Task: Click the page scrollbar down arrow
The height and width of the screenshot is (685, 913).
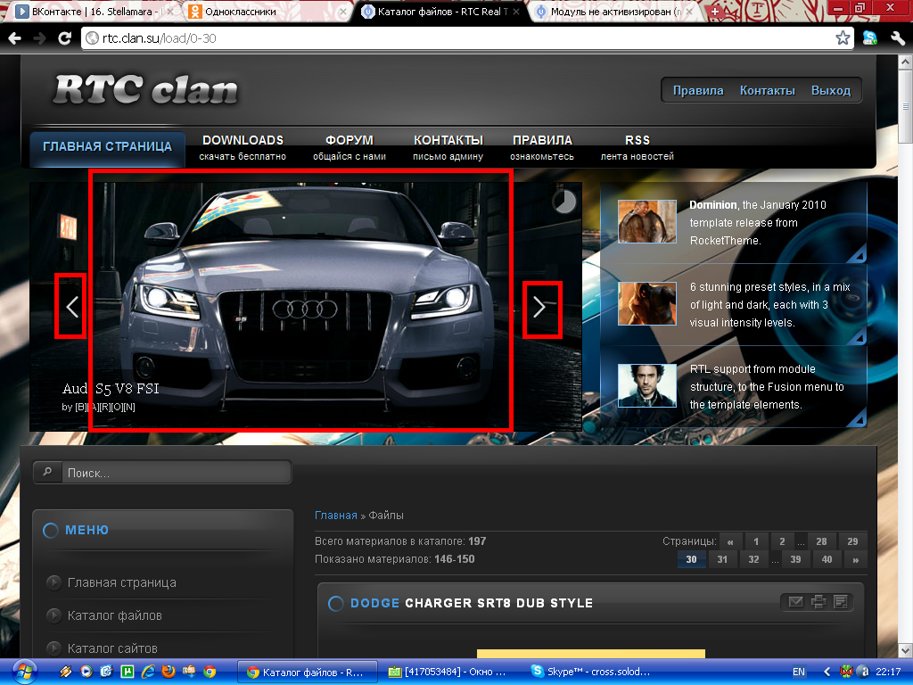Action: [906, 650]
